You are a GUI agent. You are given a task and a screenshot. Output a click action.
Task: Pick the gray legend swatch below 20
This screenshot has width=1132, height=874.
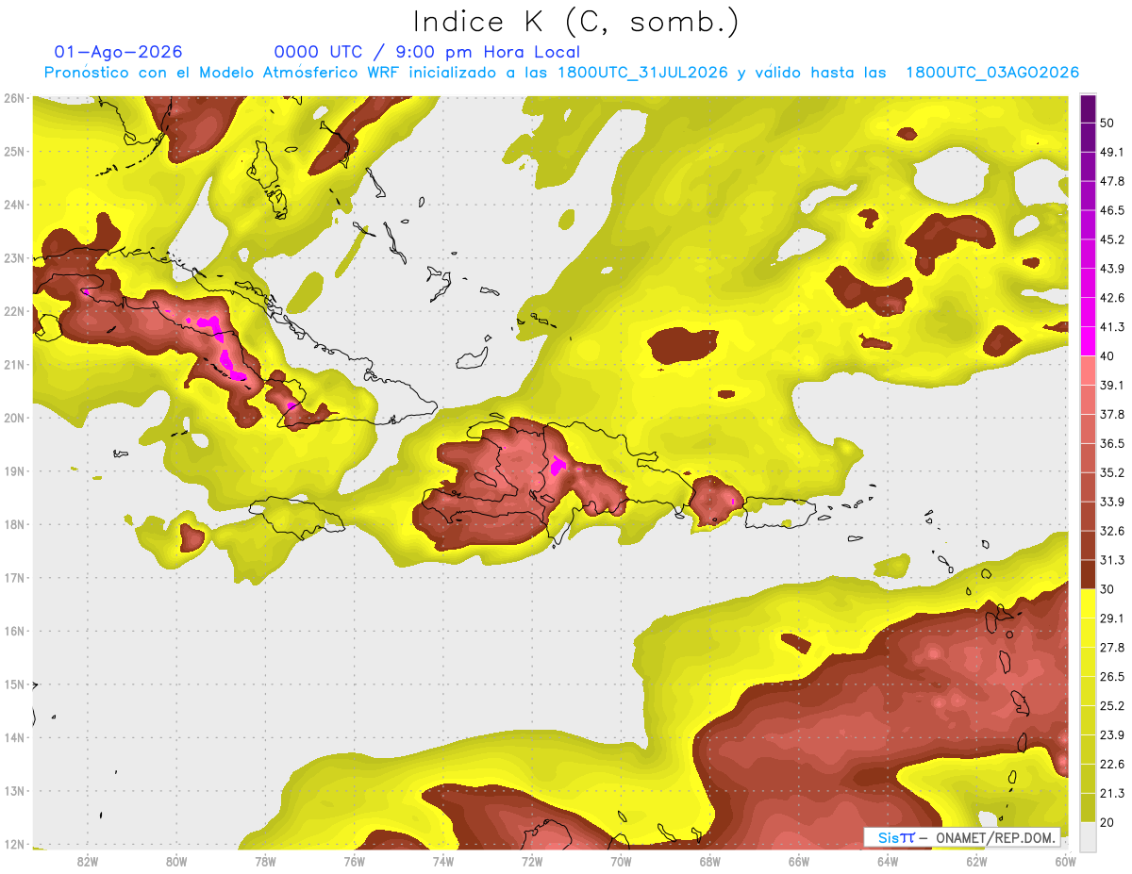tap(1088, 835)
